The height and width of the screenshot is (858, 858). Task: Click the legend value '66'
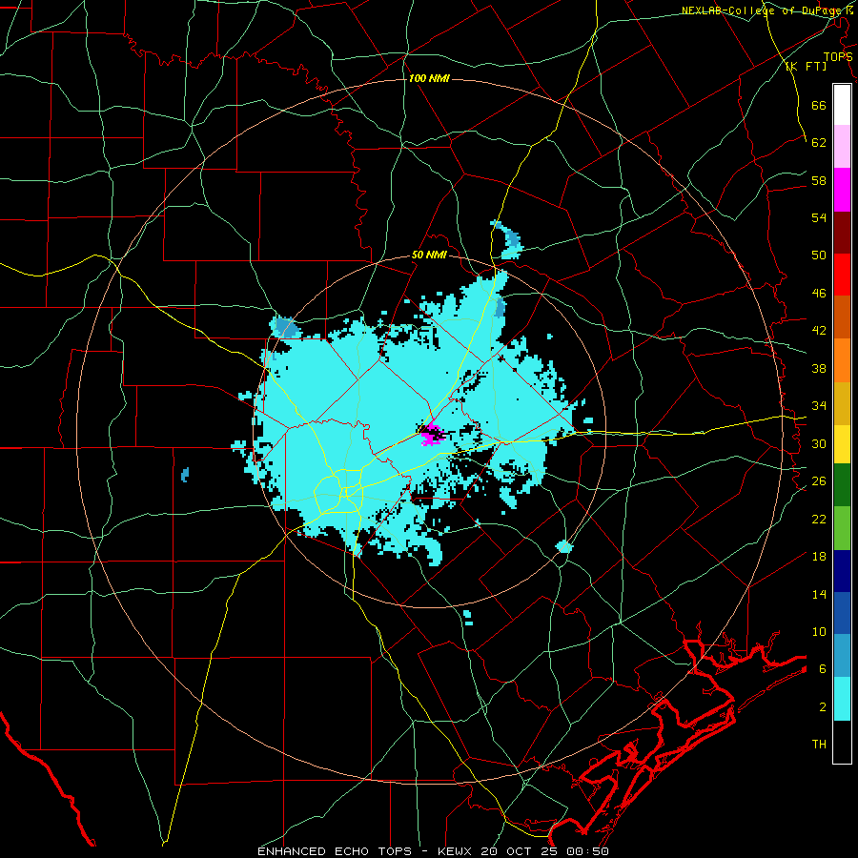pos(819,105)
